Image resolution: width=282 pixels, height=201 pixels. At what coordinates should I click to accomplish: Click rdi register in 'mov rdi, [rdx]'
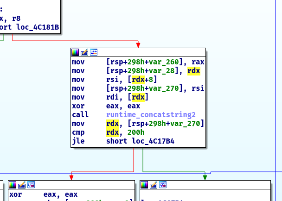(112, 97)
